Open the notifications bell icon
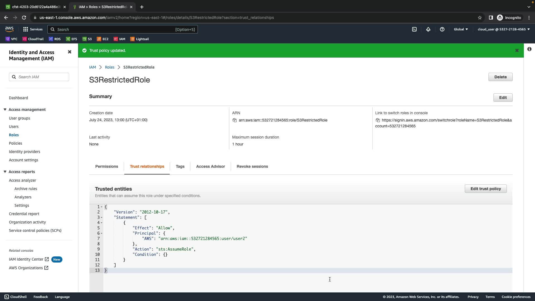The width and height of the screenshot is (535, 301). click(428, 29)
